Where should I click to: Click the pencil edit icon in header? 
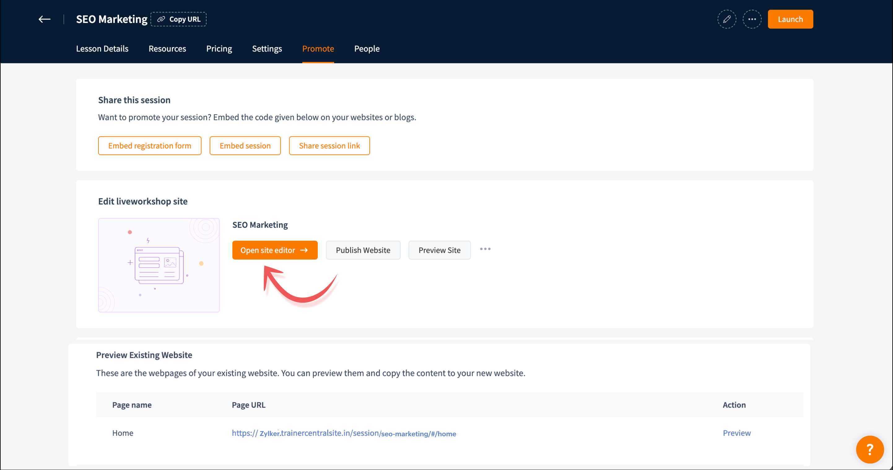click(x=727, y=19)
